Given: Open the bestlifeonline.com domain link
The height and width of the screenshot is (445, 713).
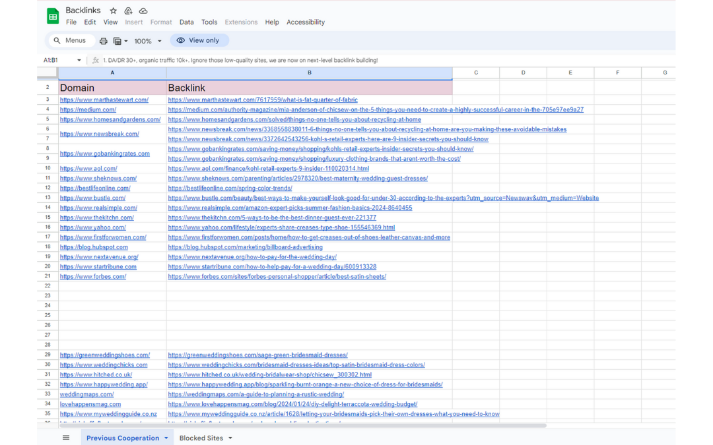Looking at the screenshot, I should click(x=95, y=188).
